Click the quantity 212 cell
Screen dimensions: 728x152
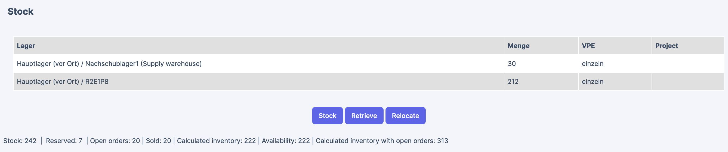click(x=513, y=82)
